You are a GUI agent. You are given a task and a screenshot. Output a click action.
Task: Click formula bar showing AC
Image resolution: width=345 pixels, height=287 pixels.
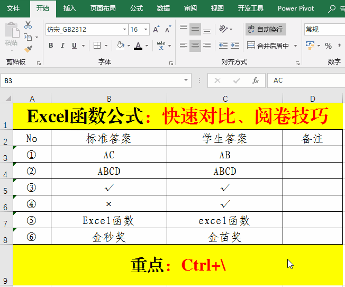306,80
